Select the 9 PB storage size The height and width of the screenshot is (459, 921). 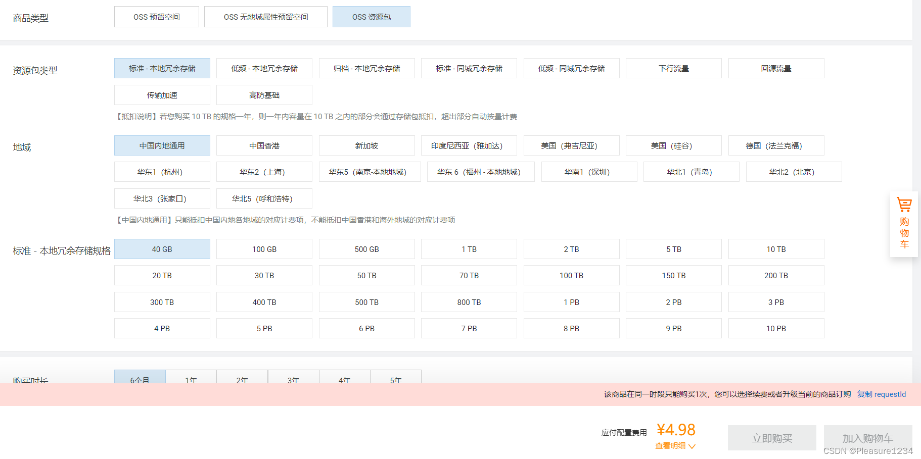coord(674,328)
